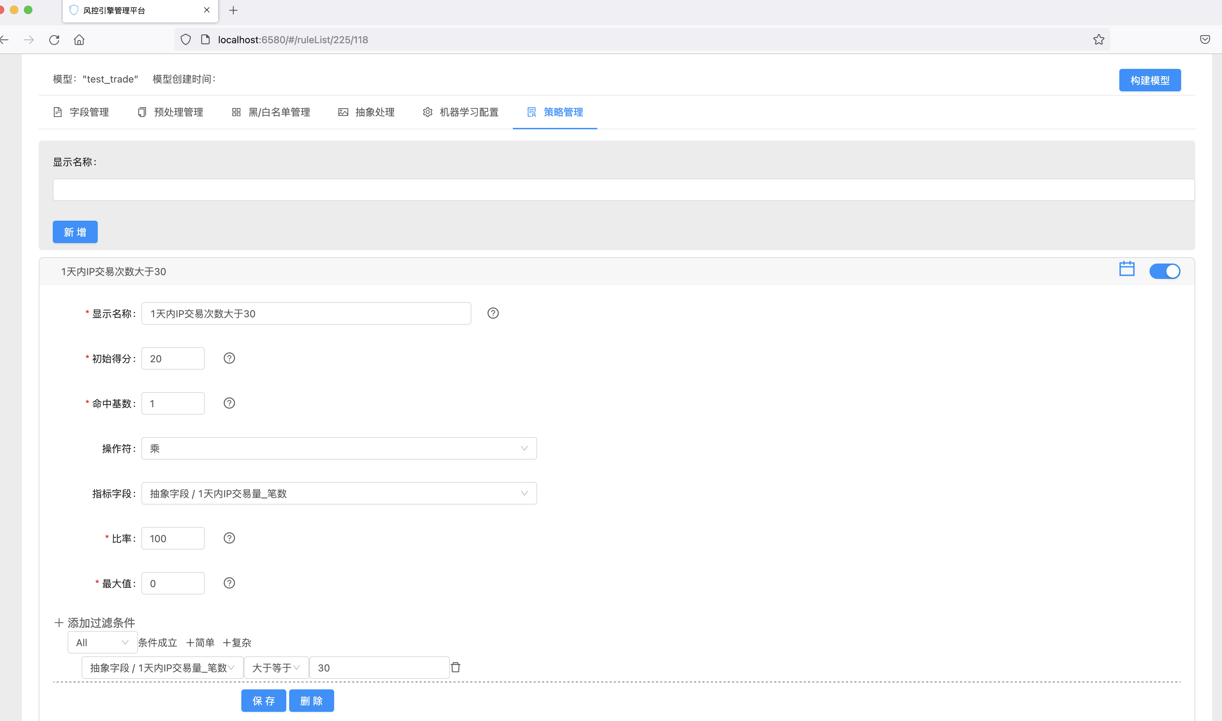Add a simple condition with +简单
Viewport: 1222px width, 721px height.
coord(201,642)
